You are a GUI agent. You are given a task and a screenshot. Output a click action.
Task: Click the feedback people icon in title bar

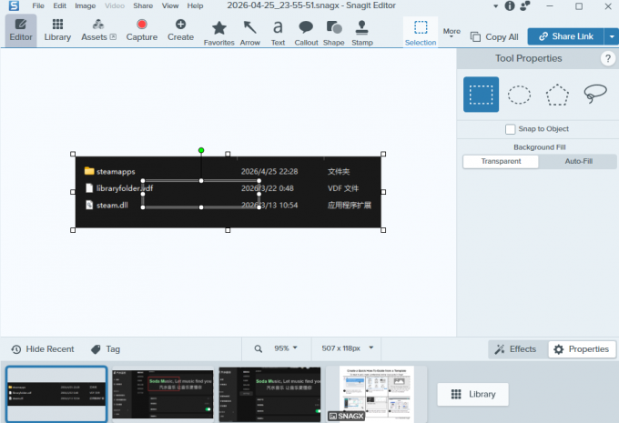pyautogui.click(x=525, y=5)
